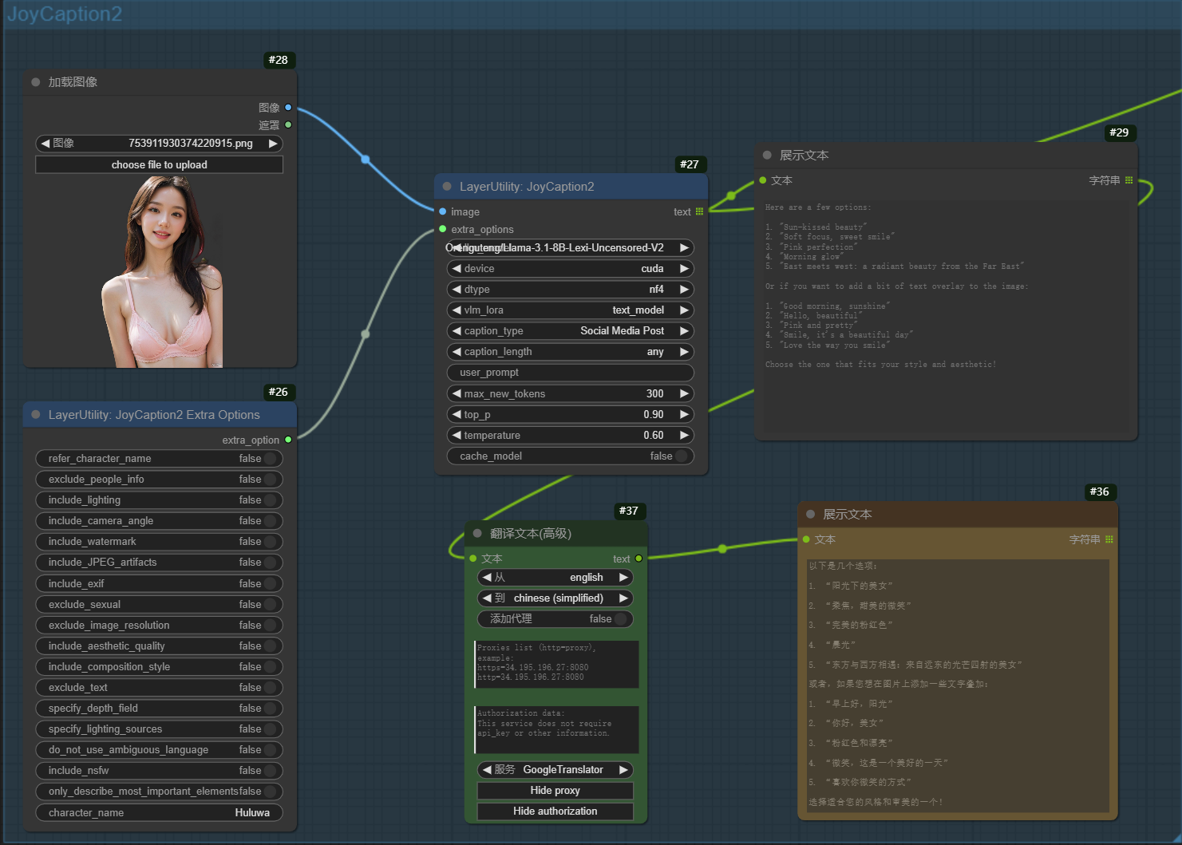Image resolution: width=1182 pixels, height=845 pixels.
Task: Click the Hide authorization button
Action: [555, 811]
